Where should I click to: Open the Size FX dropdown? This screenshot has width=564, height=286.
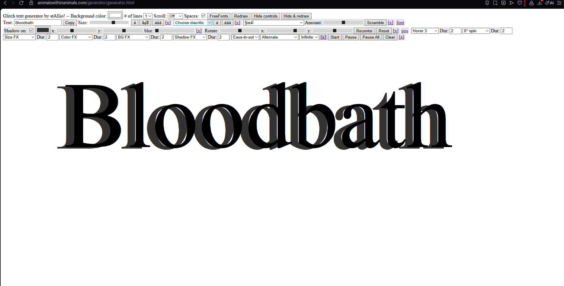point(19,37)
